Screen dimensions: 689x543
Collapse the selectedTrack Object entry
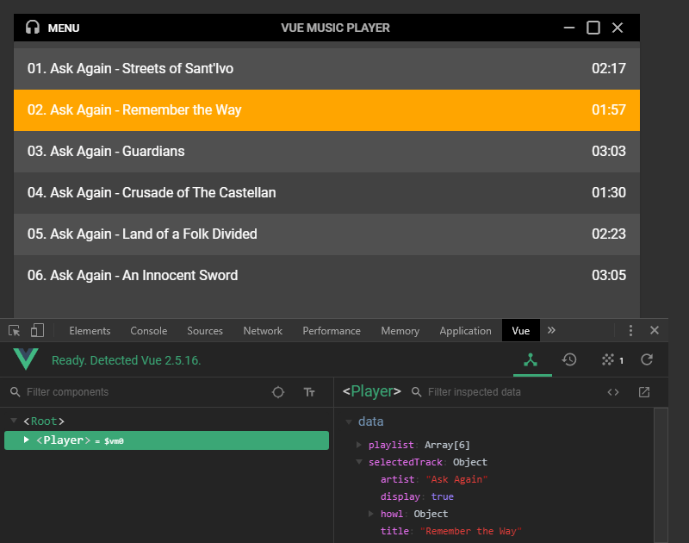(359, 462)
